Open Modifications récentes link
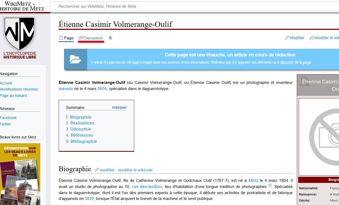339x205 pixels. pyautogui.click(x=19, y=89)
